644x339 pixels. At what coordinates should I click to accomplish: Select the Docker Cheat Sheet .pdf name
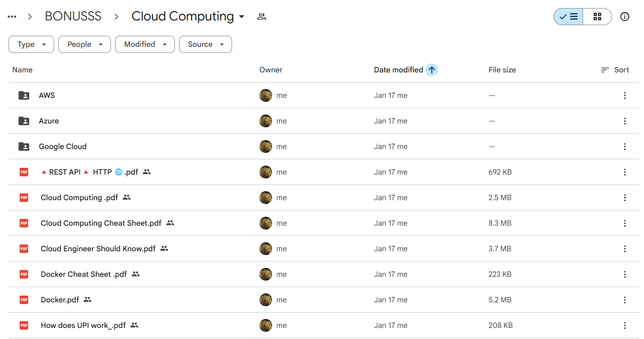(x=84, y=274)
